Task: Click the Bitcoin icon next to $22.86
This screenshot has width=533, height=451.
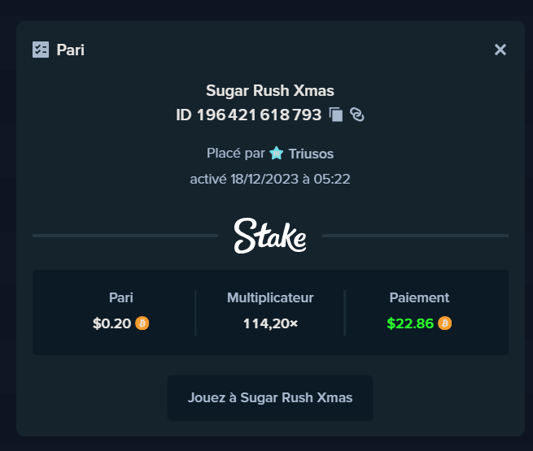Action: [x=444, y=323]
